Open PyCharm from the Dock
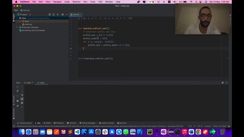 pos(150,132)
